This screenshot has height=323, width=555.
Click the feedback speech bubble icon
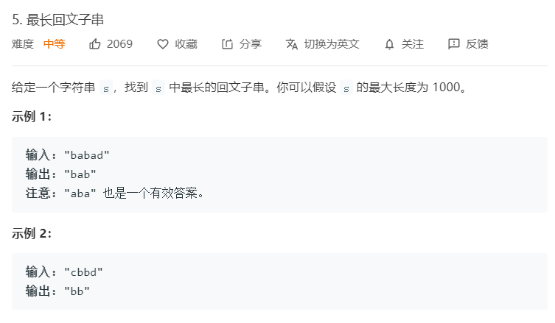click(x=454, y=44)
